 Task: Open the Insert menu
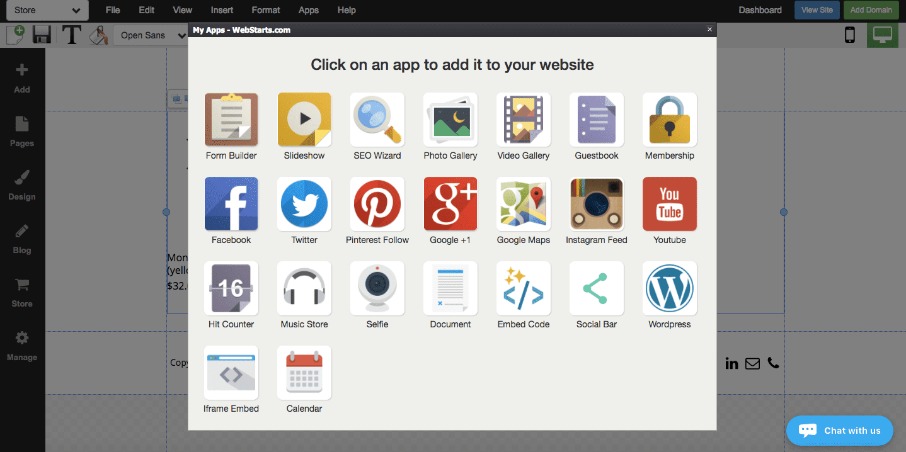pos(222,10)
